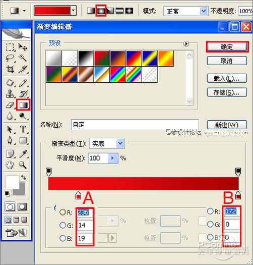Click the 确定 button
The width and height of the screenshot is (253, 265).
227,46
